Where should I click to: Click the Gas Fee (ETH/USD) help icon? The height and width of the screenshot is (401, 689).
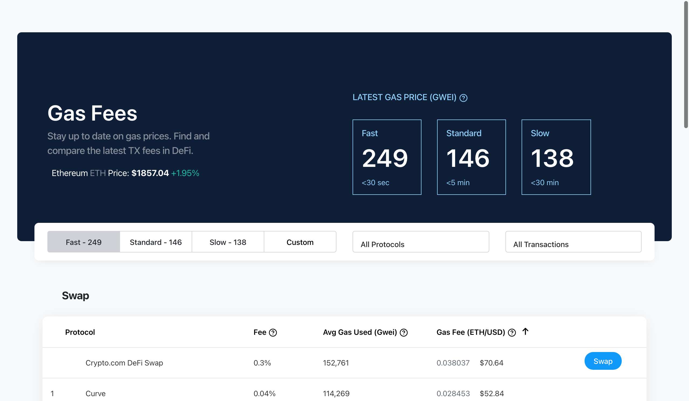[512, 332]
